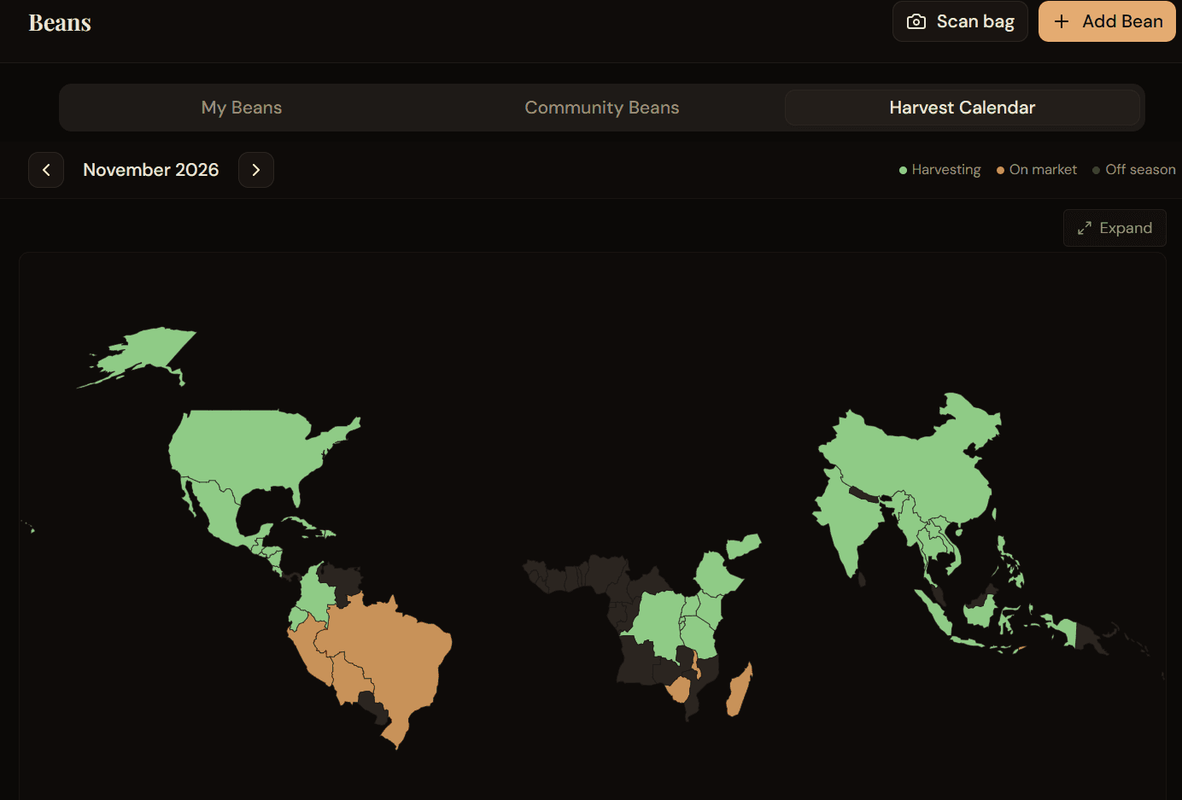Screen dimensions: 1182x800
Task: Select Yemen on the harvest map
Action: tap(743, 546)
